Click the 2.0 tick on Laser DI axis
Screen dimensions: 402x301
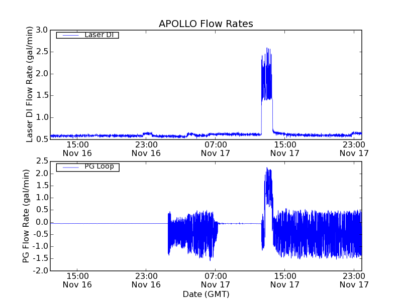[42, 74]
